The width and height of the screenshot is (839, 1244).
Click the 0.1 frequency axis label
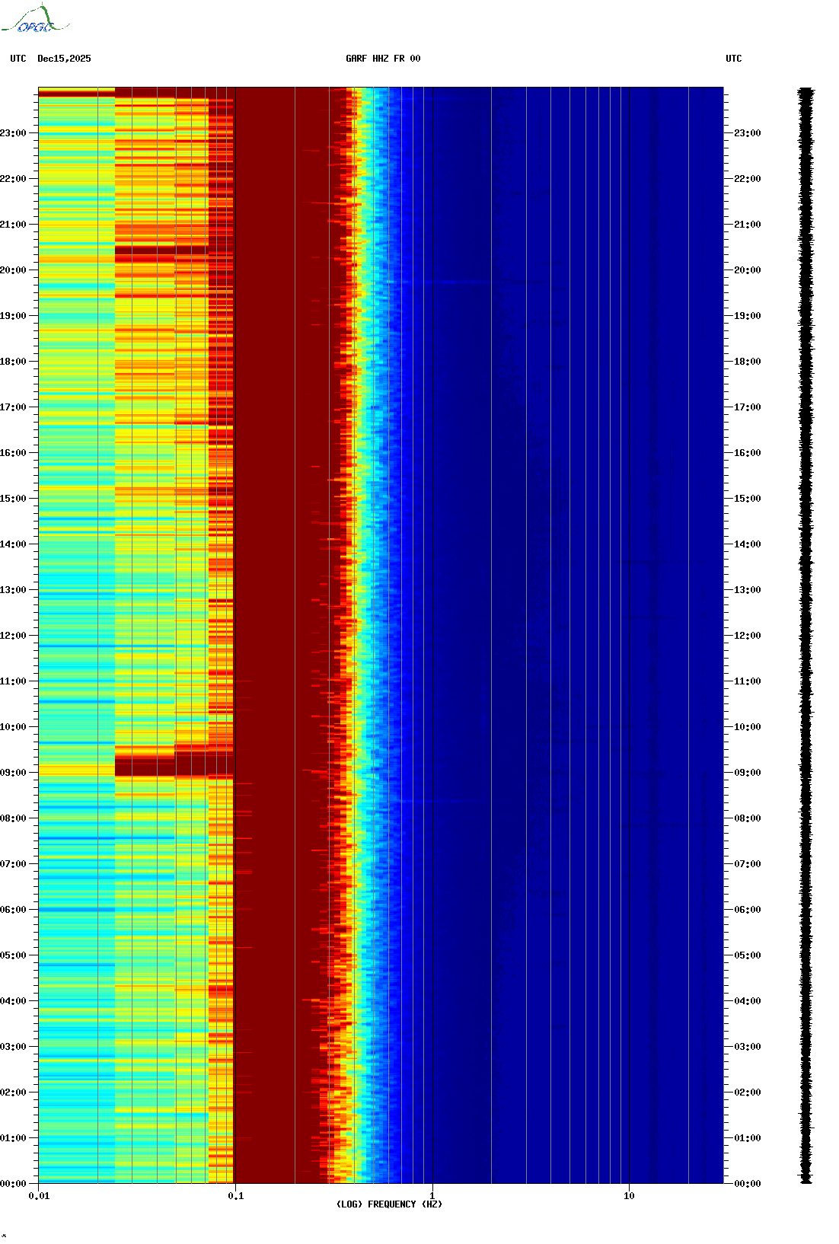(x=236, y=1196)
